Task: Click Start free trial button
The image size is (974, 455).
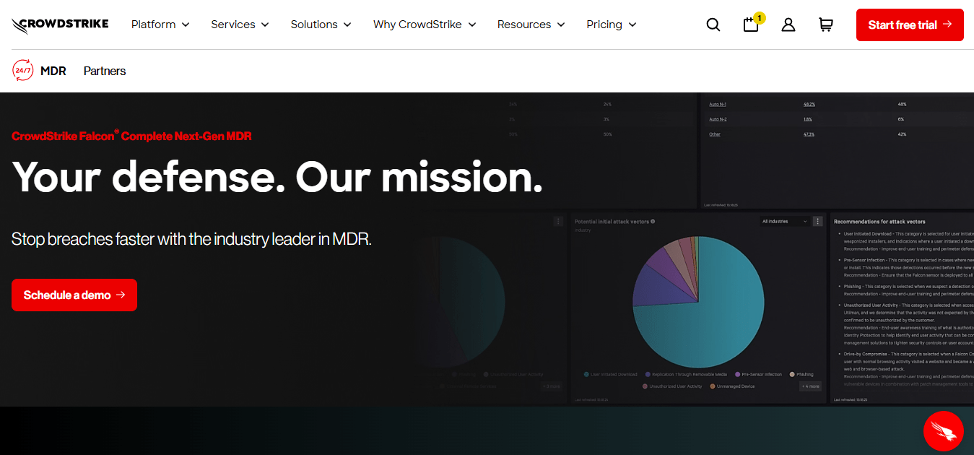Action: click(910, 25)
